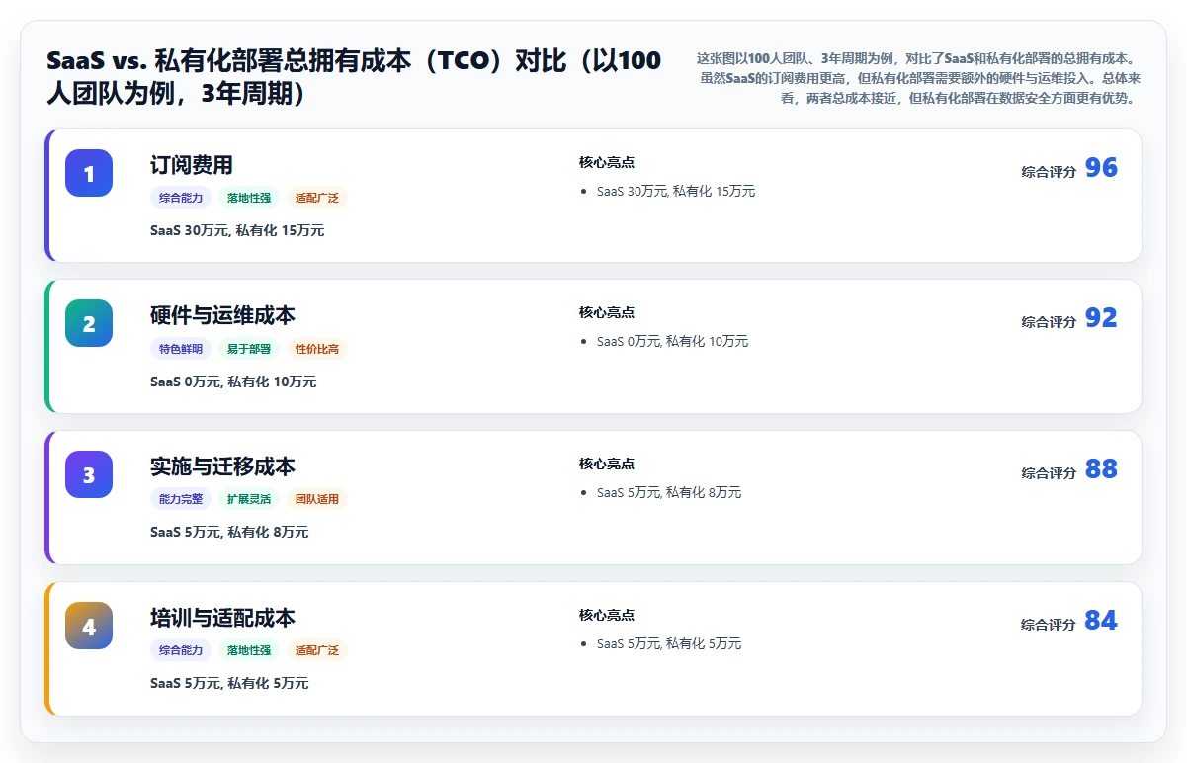Click 综合评分 label beside score 96

1049,171
